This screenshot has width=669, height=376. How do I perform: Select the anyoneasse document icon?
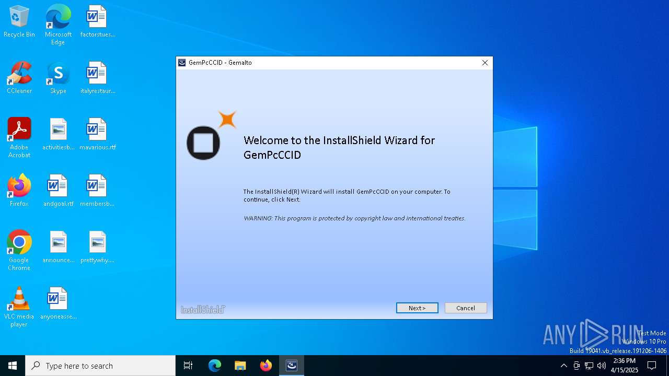(x=58, y=304)
